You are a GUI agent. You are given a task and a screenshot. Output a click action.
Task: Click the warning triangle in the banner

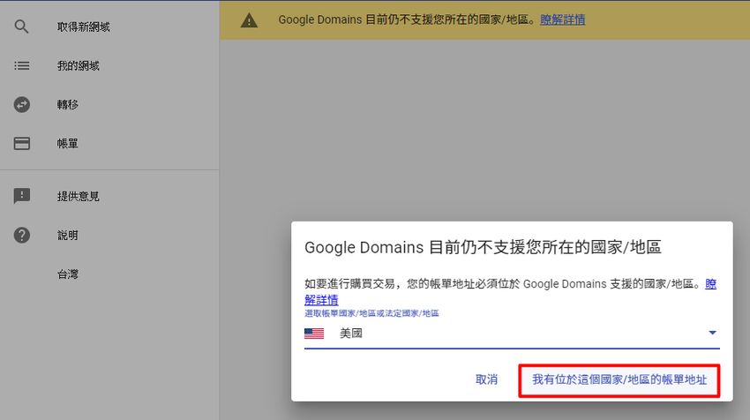tap(249, 20)
